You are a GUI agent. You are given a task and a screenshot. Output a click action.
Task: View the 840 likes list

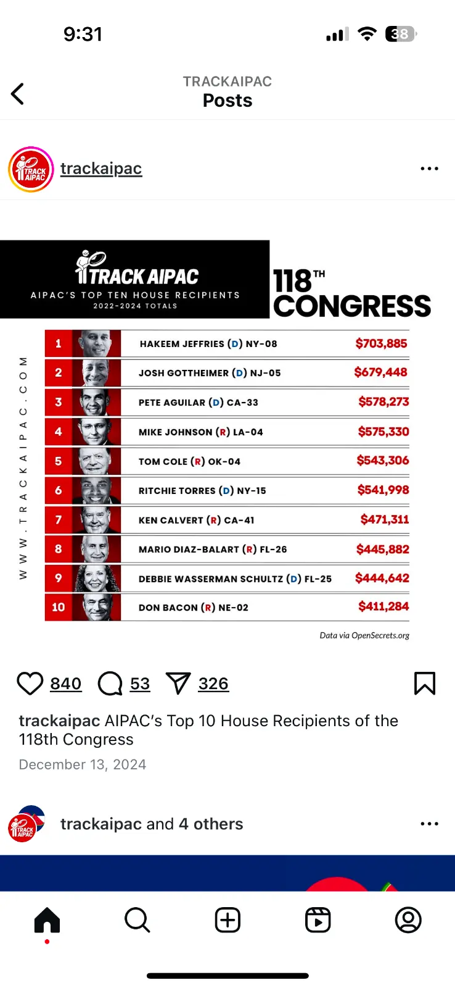(66, 684)
